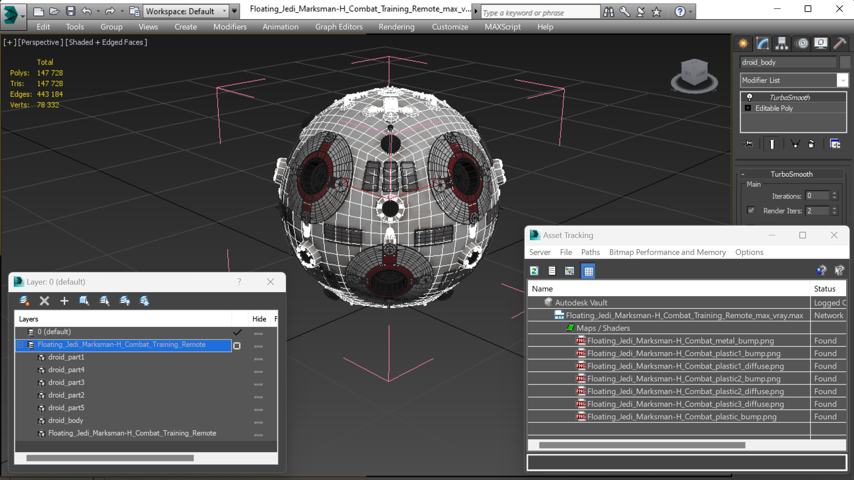The width and height of the screenshot is (854, 480).
Task: Open the Modifier List dropdown
Action: pos(794,80)
